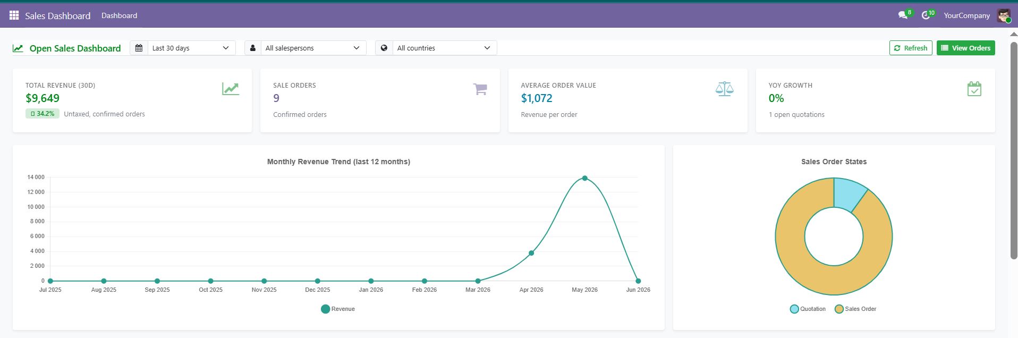The height and width of the screenshot is (338, 1018).
Task: Click the globe icon before All countries
Action: point(384,48)
